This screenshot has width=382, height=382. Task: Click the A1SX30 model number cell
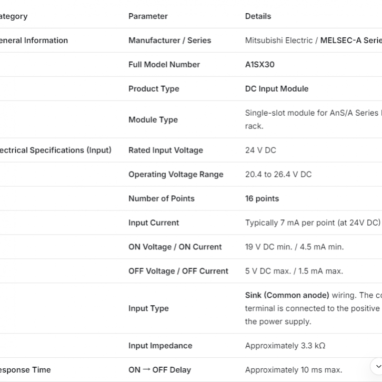(x=260, y=65)
